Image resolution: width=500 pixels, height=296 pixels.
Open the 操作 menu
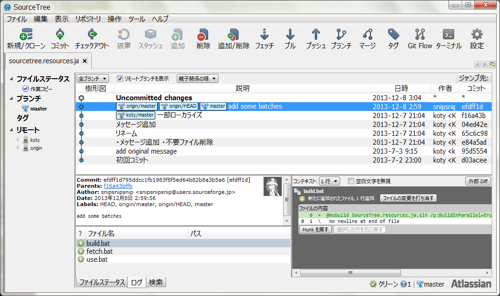[115, 19]
